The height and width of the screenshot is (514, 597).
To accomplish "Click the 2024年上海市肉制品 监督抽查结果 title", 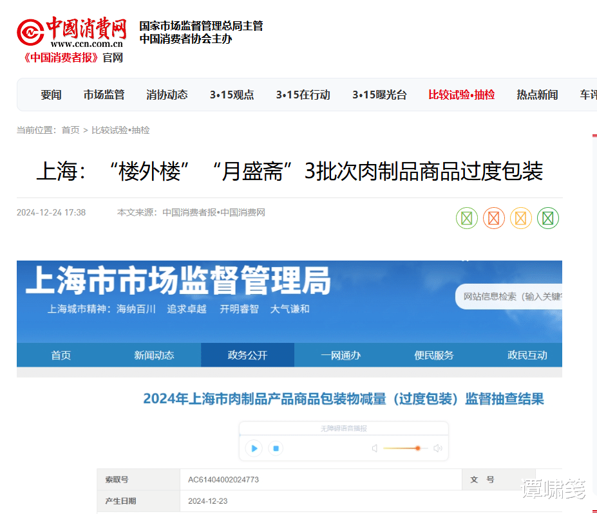I will [343, 399].
